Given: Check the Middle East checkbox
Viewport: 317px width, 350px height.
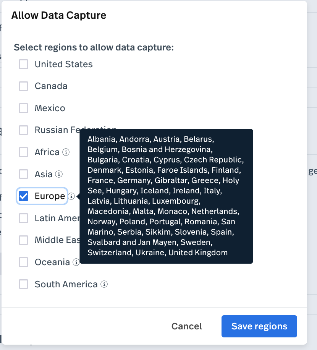Looking at the screenshot, I should (23, 240).
